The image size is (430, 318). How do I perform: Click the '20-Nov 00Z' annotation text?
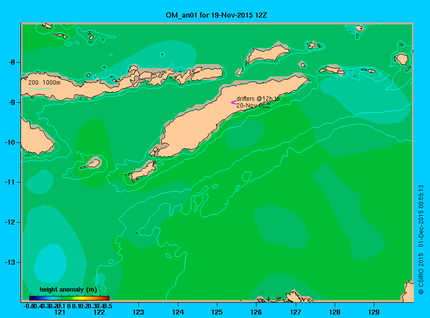253,106
